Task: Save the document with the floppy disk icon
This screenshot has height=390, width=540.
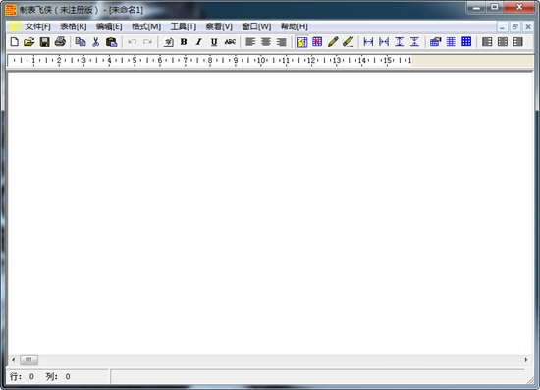Action: tap(45, 42)
